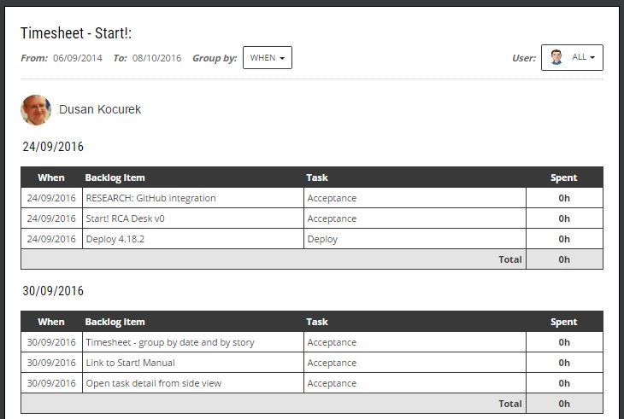Open Start! RCA Desk v0 backlog item
Image resolution: width=624 pixels, height=419 pixels.
click(125, 218)
